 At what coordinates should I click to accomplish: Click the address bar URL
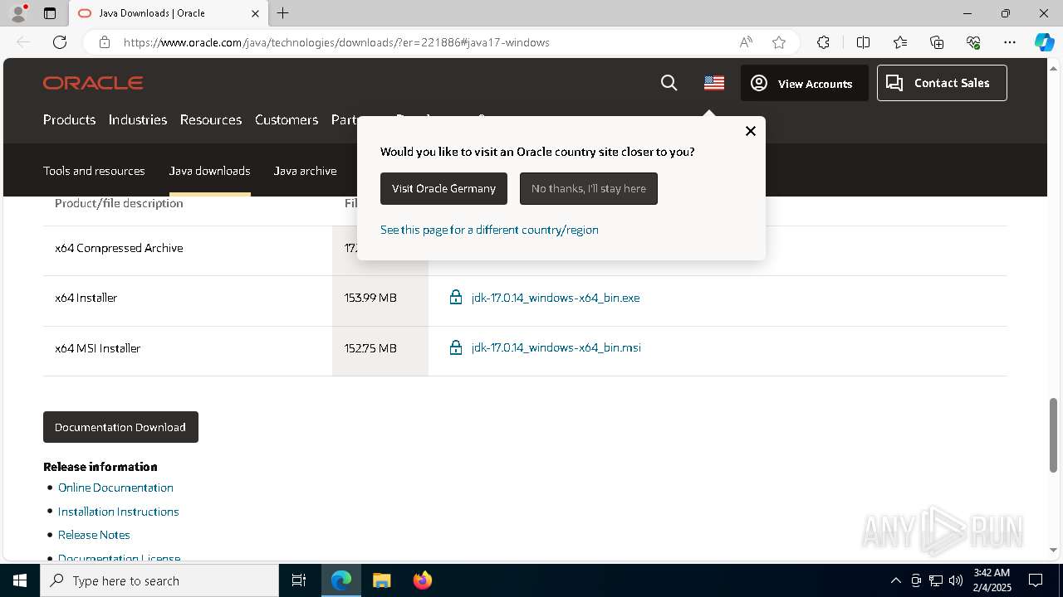click(336, 42)
